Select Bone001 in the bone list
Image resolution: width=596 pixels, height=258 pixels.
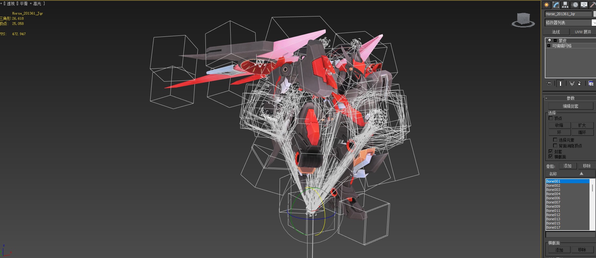tap(568, 181)
